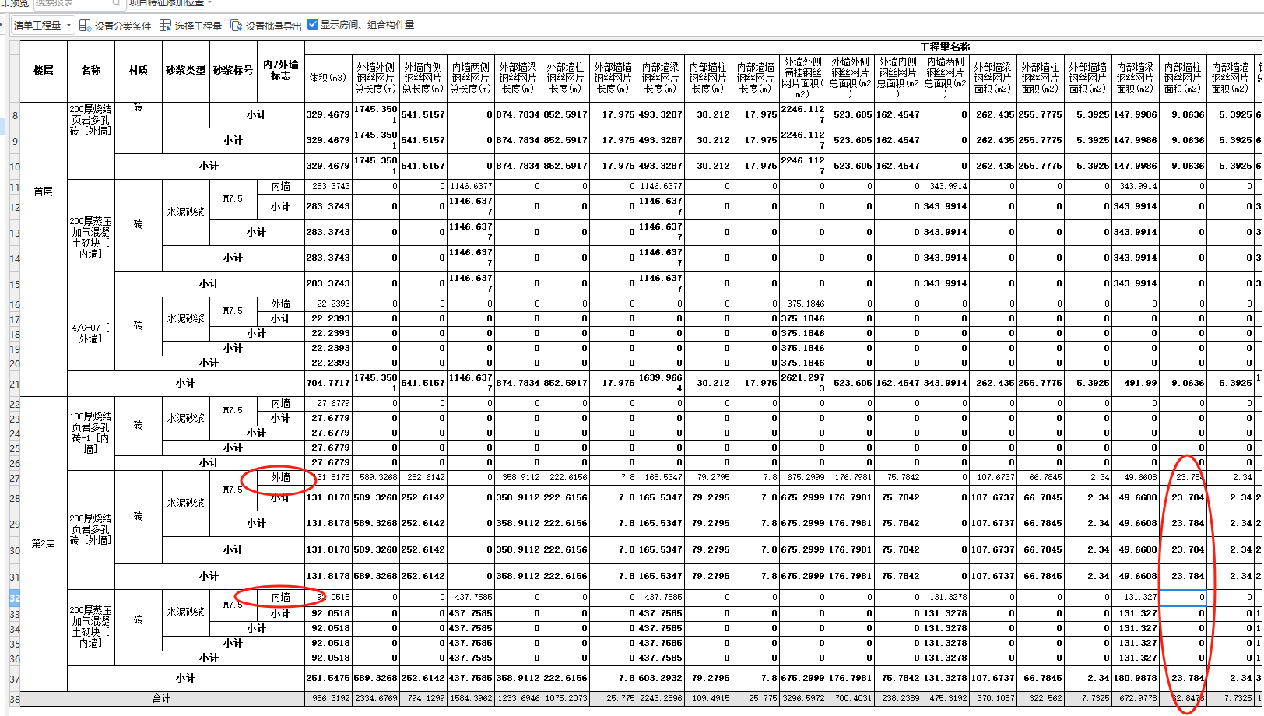1264x716 pixels.
Task: Click total cell 238.2389
Action: 898,699
